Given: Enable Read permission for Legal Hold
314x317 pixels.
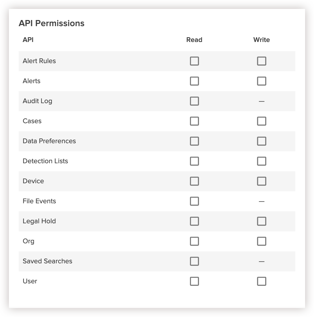Looking at the screenshot, I should (194, 221).
